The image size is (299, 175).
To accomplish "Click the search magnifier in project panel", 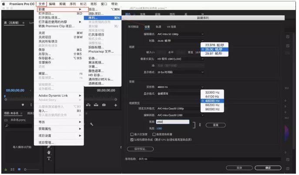I will 7,126.
